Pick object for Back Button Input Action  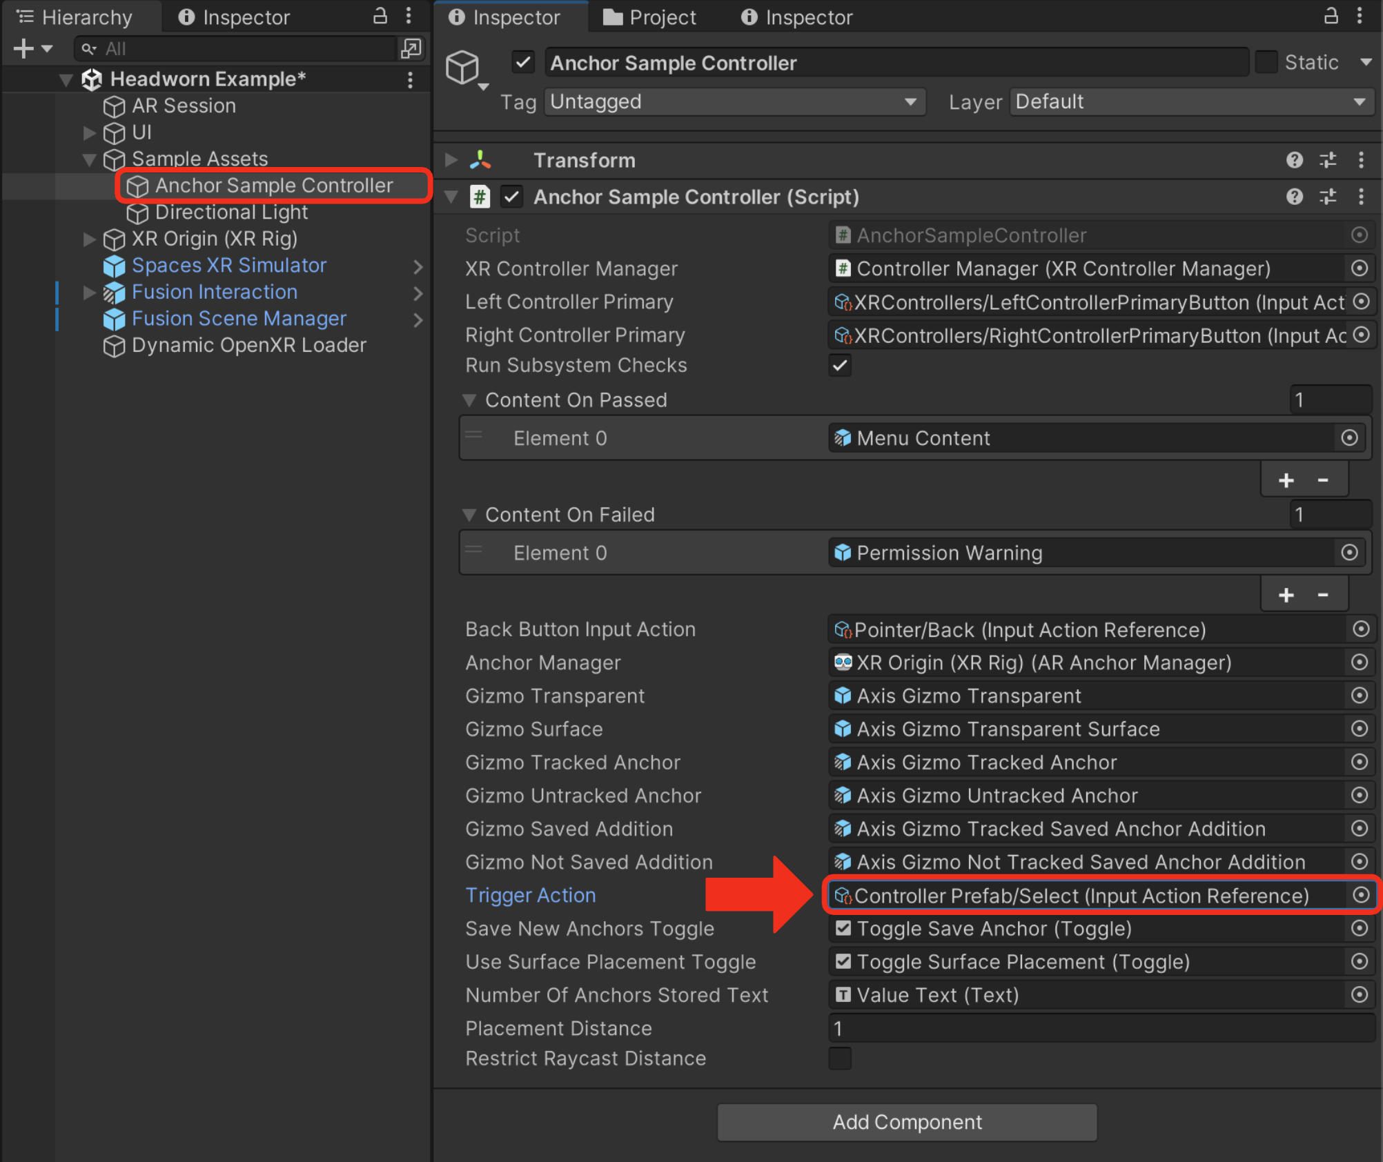coord(1361,629)
